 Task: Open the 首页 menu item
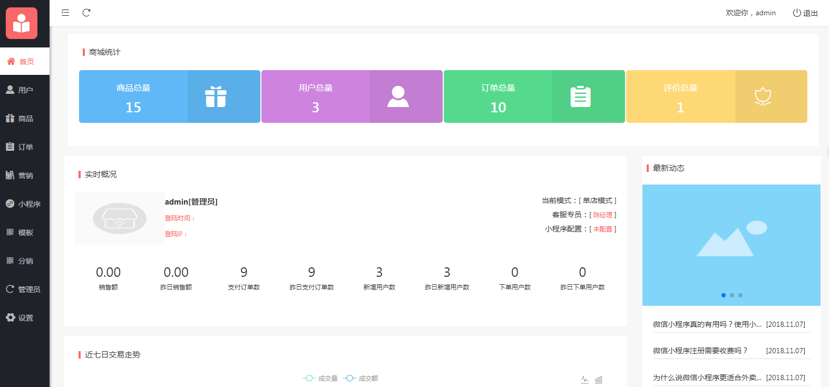pyautogui.click(x=25, y=61)
